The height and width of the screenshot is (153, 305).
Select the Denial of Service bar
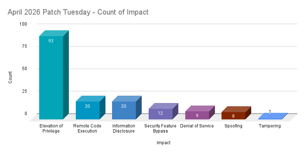click(197, 115)
